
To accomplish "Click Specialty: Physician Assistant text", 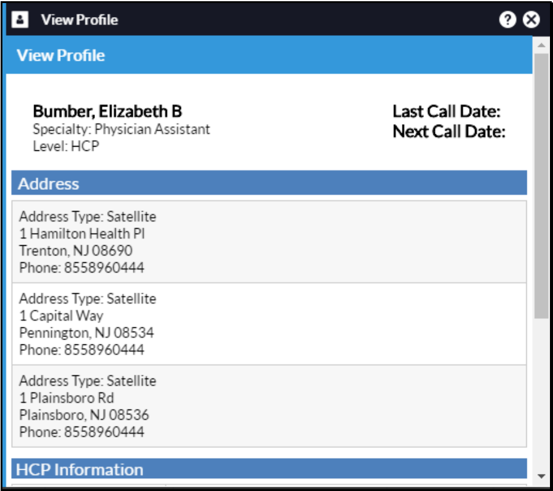I will click(x=121, y=129).
